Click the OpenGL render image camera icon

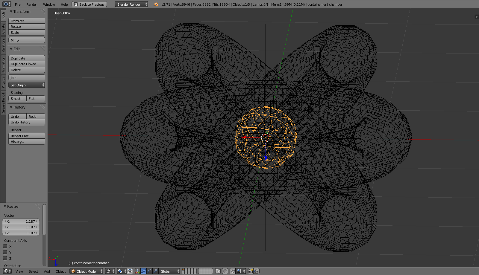point(251,271)
